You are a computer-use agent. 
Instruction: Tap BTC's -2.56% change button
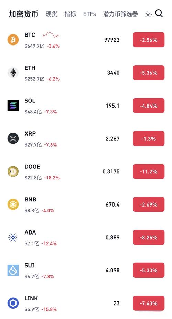coord(149,40)
